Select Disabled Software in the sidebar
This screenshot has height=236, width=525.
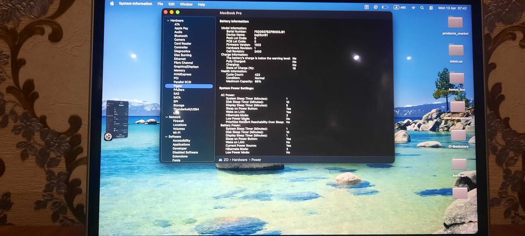(185, 153)
